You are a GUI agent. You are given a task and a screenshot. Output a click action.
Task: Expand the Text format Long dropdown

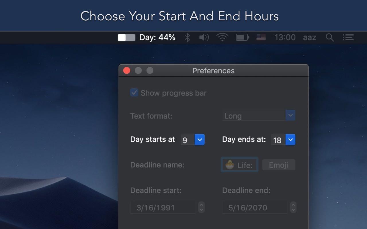tap(259, 116)
